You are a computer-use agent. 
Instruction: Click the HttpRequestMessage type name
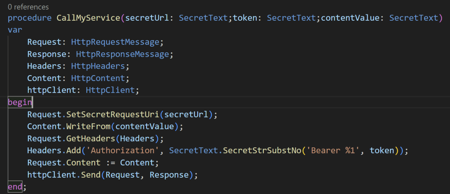coord(117,42)
